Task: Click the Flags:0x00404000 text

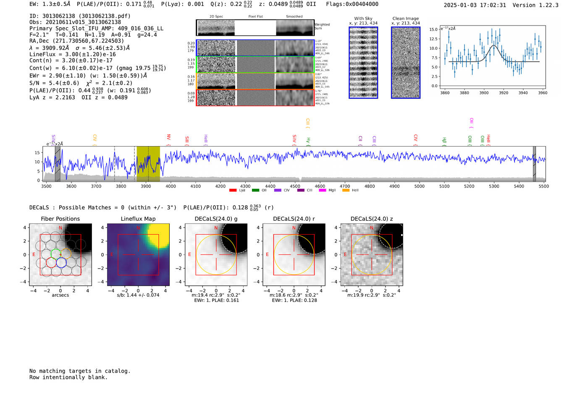Action: [x=352, y=4]
